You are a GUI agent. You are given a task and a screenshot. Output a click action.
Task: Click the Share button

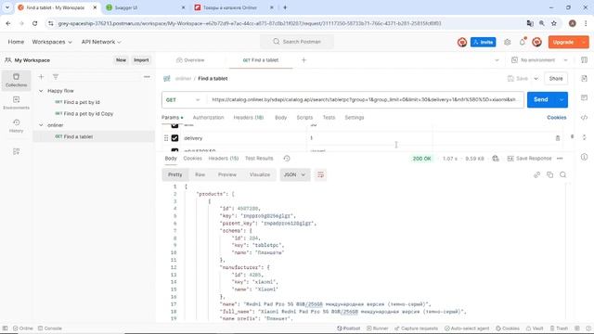(x=556, y=78)
